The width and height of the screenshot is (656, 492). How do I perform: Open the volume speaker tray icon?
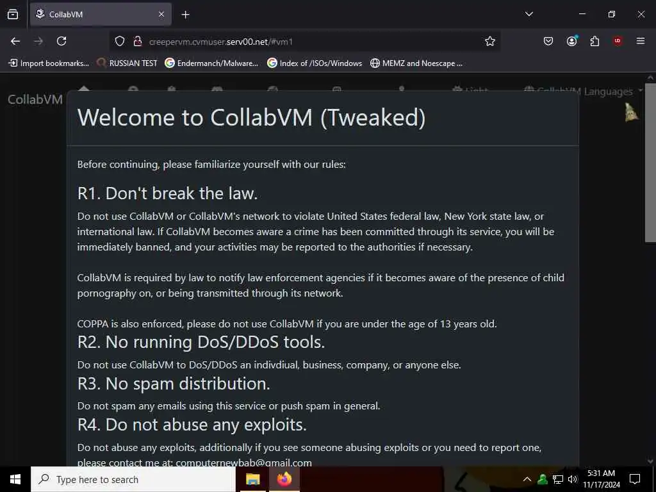pos(572,479)
